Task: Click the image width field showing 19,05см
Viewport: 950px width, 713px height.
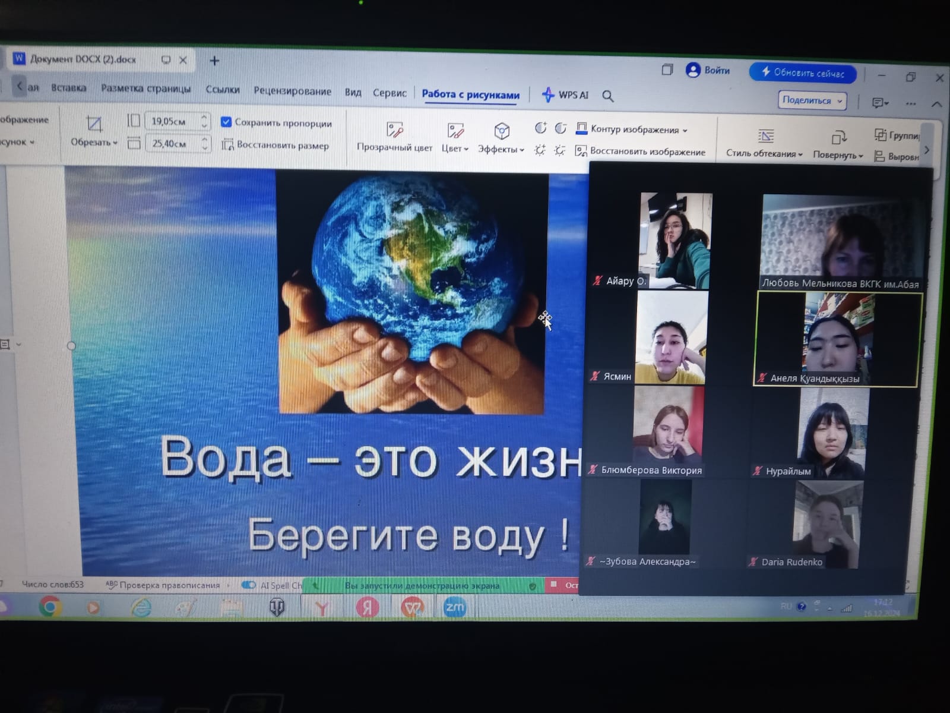Action: point(171,121)
